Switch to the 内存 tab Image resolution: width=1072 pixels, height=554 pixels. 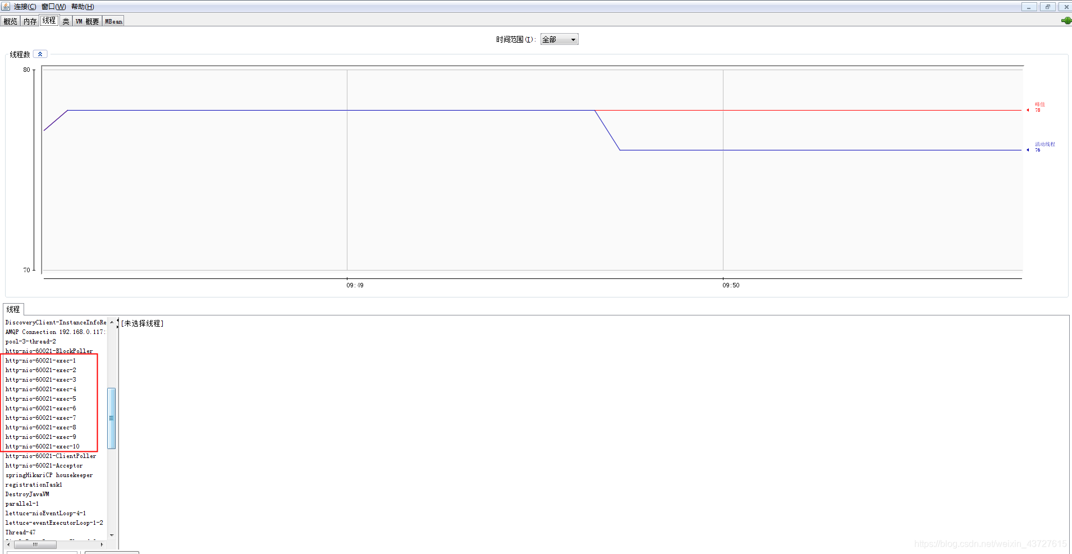pos(30,21)
